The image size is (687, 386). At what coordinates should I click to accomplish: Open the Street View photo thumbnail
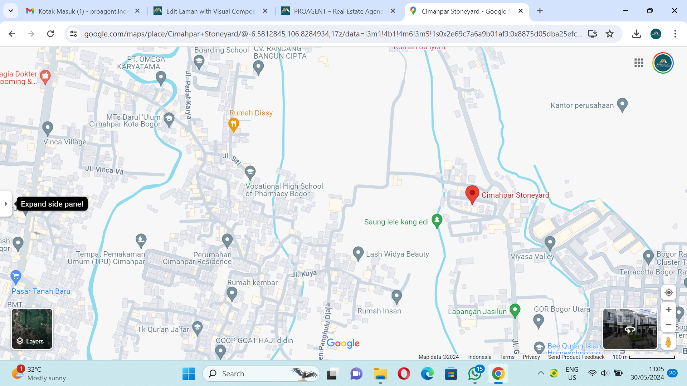tap(630, 329)
